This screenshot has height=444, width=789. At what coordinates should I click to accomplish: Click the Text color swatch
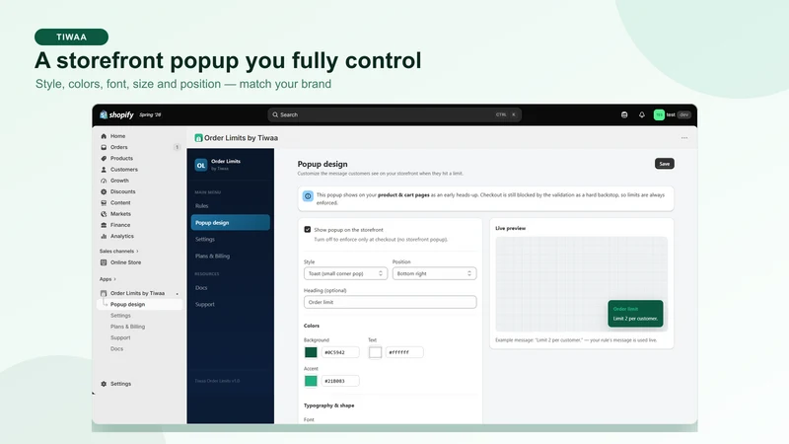pos(376,352)
